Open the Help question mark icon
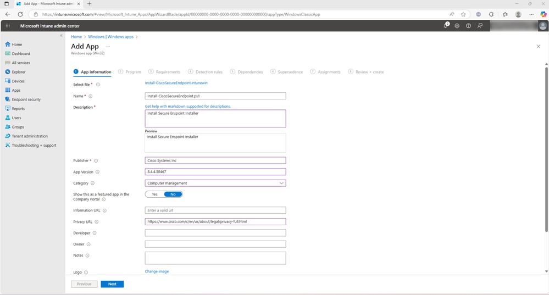Screen dimensions: 549x295 pyautogui.click(x=468, y=26)
